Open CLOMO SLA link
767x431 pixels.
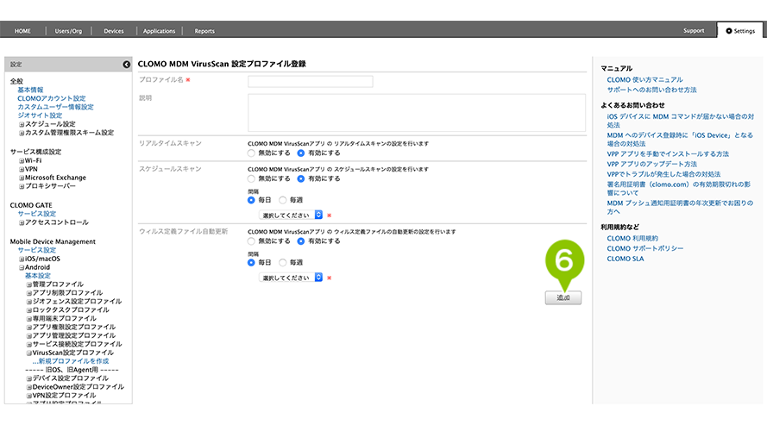coord(626,259)
